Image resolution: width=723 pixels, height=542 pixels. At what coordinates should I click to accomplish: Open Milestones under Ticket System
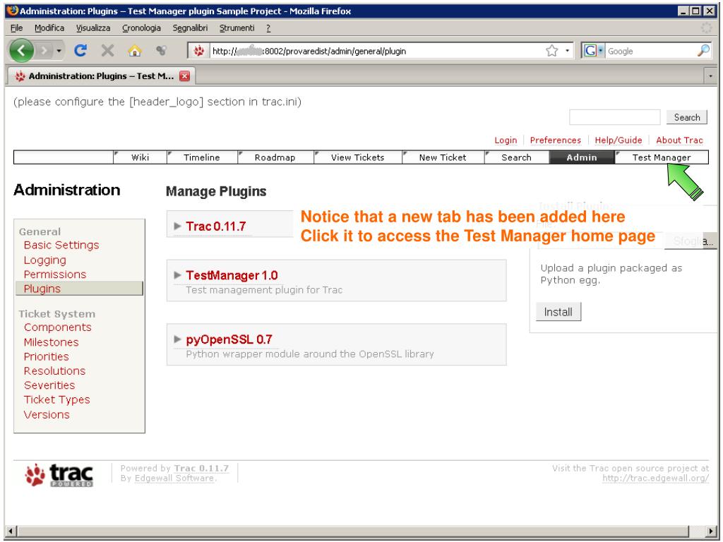tap(51, 342)
